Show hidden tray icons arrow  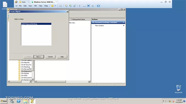tap(164, 101)
